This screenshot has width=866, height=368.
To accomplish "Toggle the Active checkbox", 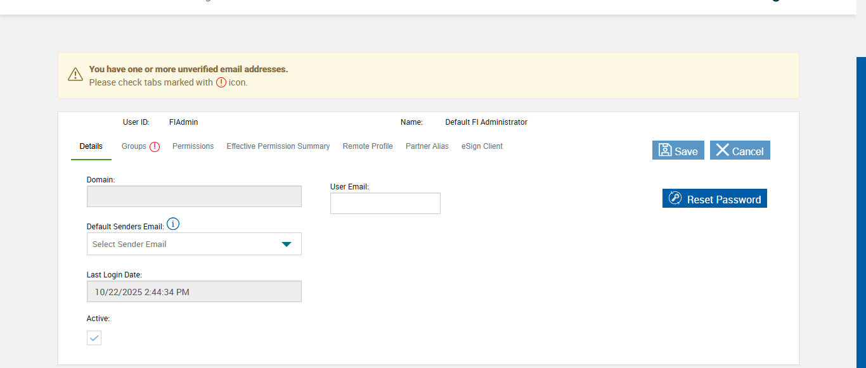I will tap(94, 338).
